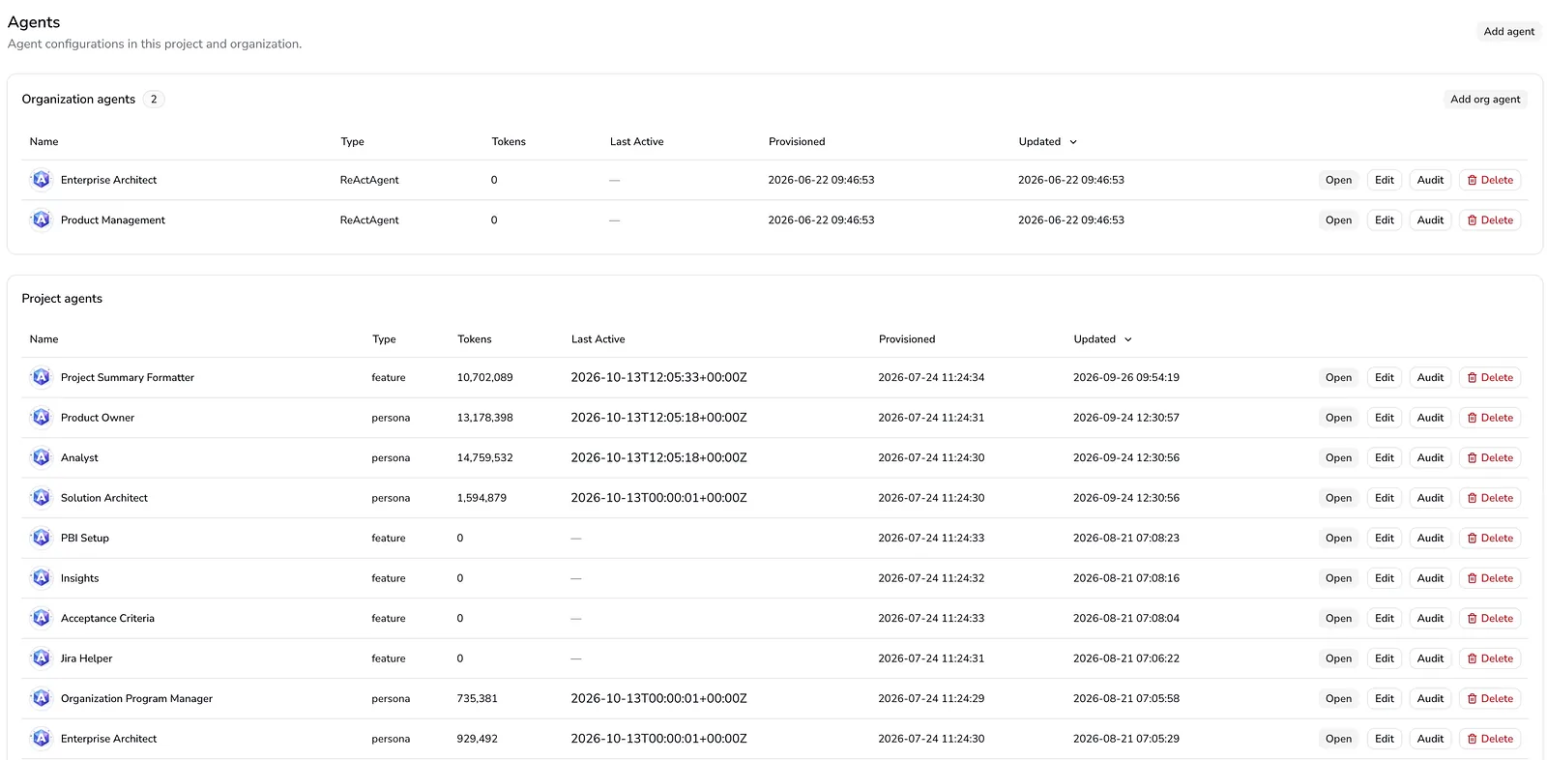1547x760 pixels.
Task: Click the Organization Program Manager name
Action: (x=136, y=698)
